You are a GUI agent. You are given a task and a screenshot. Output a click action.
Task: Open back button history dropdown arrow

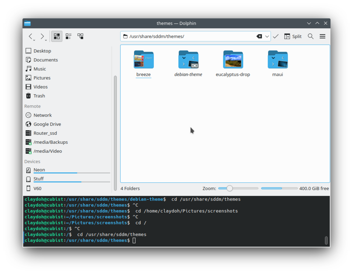tap(35, 40)
